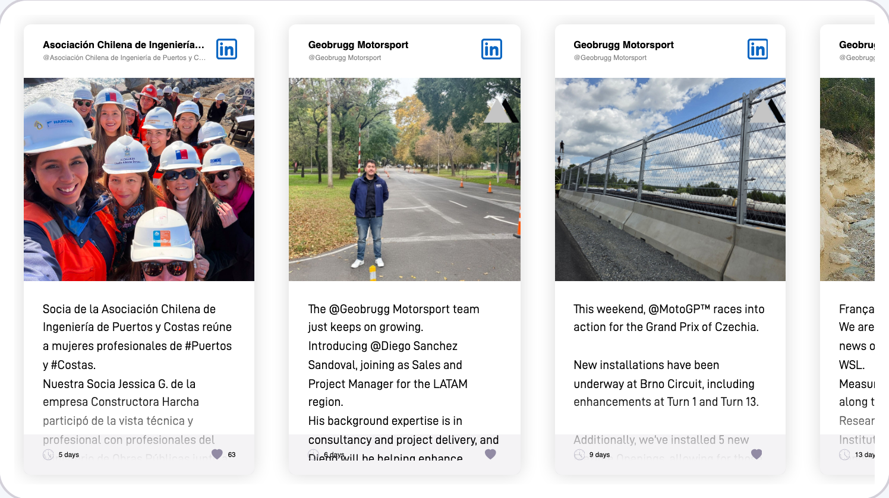Open photo of man standing on road
The width and height of the screenshot is (889, 498).
(x=405, y=179)
